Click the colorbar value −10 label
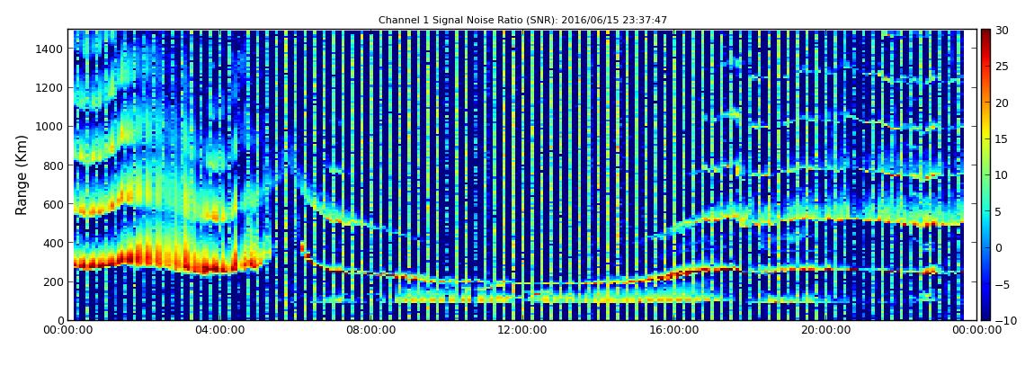1034x366 pixels. (1003, 320)
